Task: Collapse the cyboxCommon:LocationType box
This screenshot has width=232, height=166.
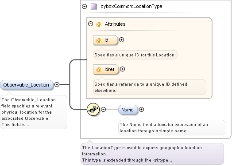Action: coord(84,6)
